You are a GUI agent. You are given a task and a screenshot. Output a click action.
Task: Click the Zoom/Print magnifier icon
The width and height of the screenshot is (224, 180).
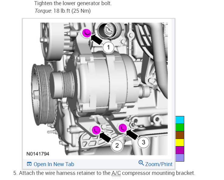(141, 163)
